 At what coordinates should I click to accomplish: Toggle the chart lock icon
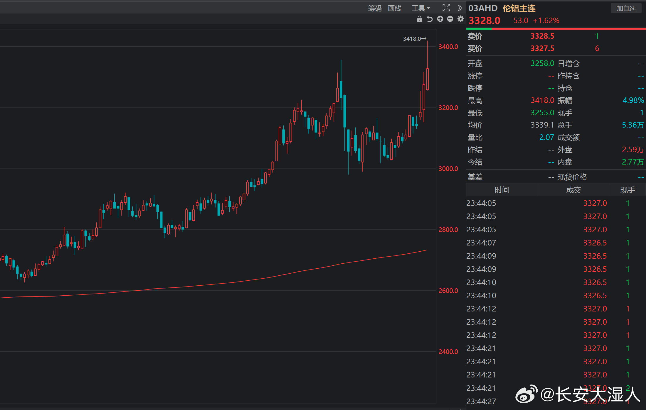pyautogui.click(x=419, y=19)
